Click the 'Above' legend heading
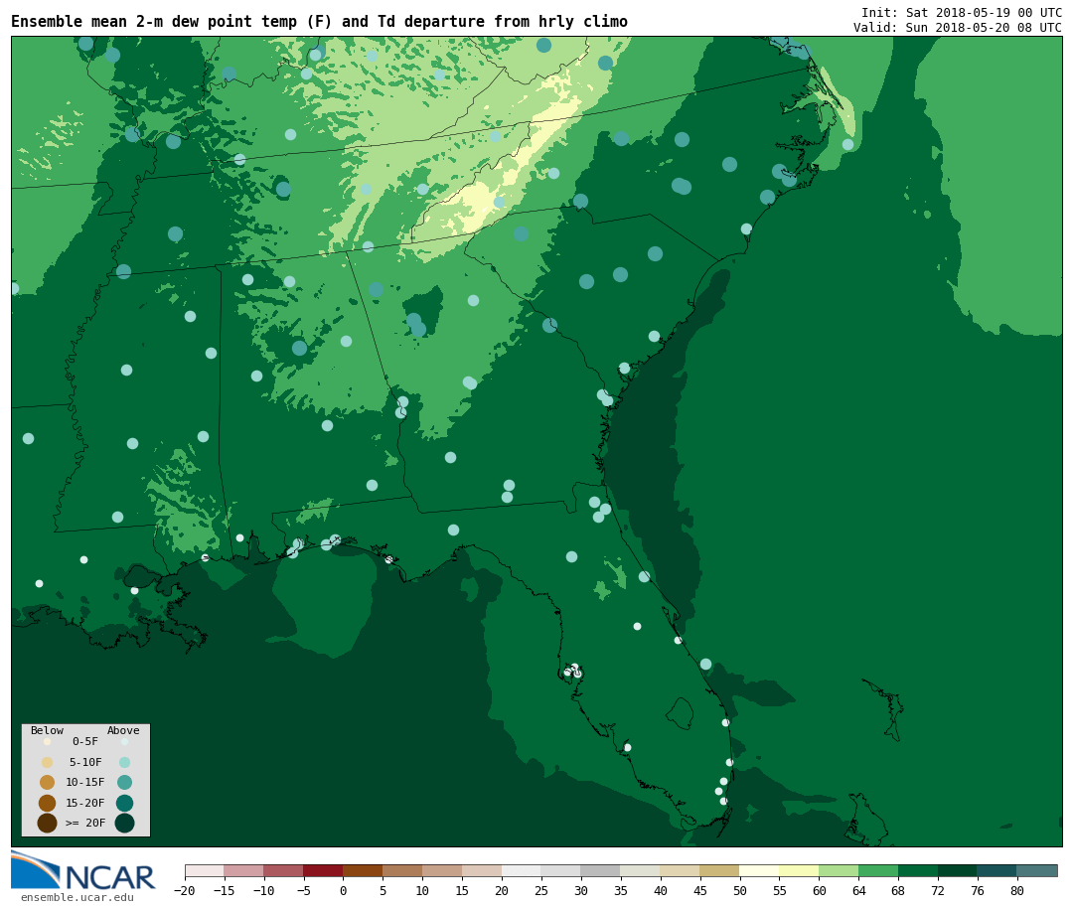 tap(123, 730)
